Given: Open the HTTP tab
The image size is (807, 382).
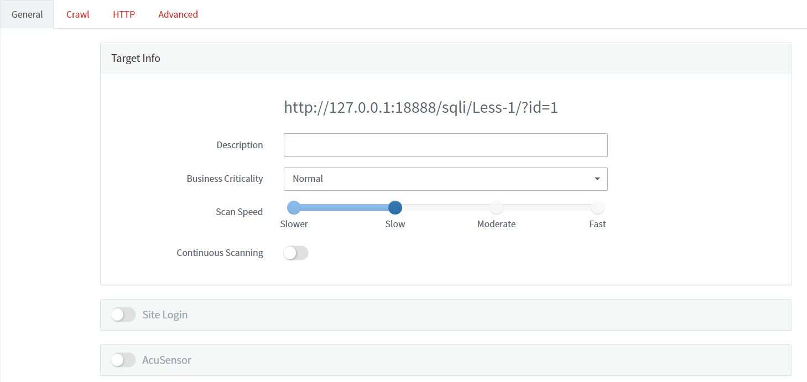Looking at the screenshot, I should click(x=124, y=14).
